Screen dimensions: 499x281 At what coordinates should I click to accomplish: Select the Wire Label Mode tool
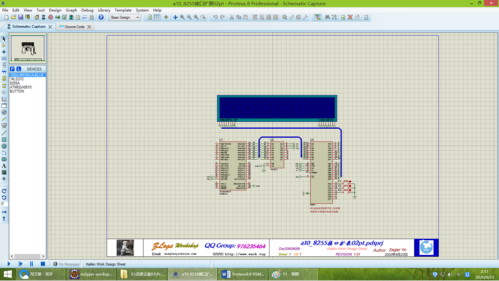pyautogui.click(x=4, y=58)
